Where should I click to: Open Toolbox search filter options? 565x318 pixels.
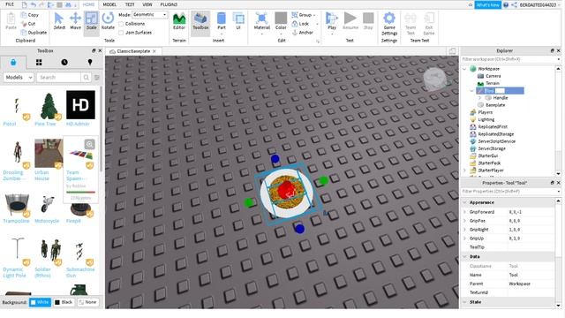pyautogui.click(x=96, y=77)
